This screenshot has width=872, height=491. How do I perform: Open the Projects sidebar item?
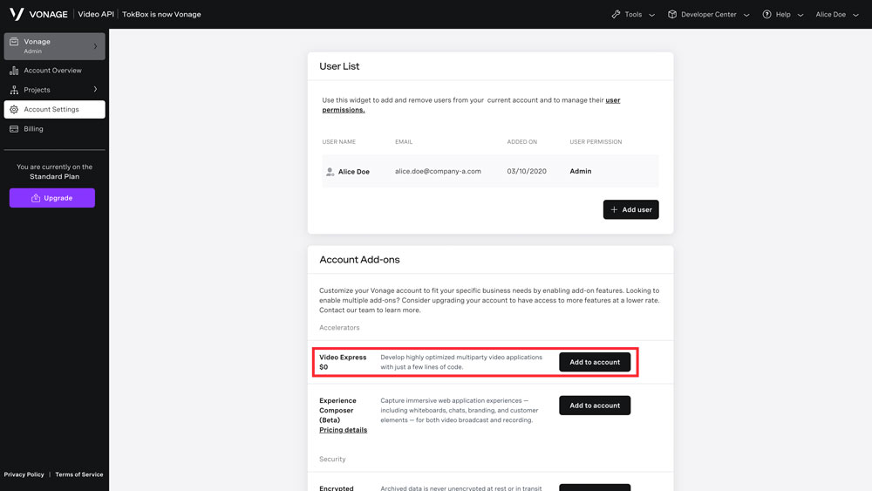click(x=54, y=90)
